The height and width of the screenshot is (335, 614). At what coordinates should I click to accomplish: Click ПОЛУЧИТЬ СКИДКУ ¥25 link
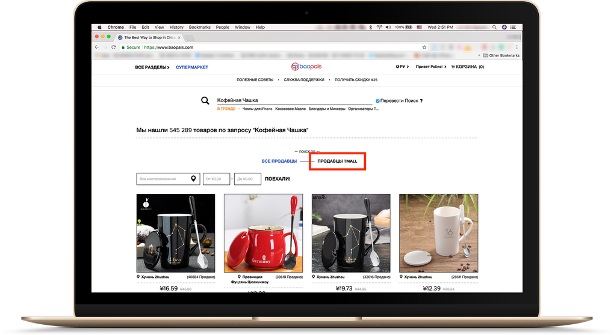[356, 80]
